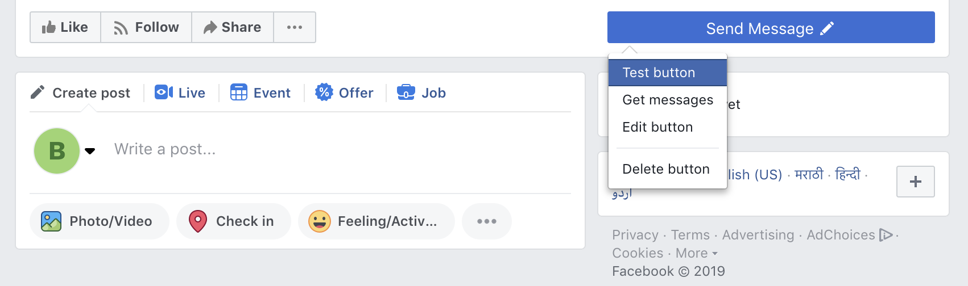Add a Check in location
Screen dimensions: 968x286
click(234, 221)
